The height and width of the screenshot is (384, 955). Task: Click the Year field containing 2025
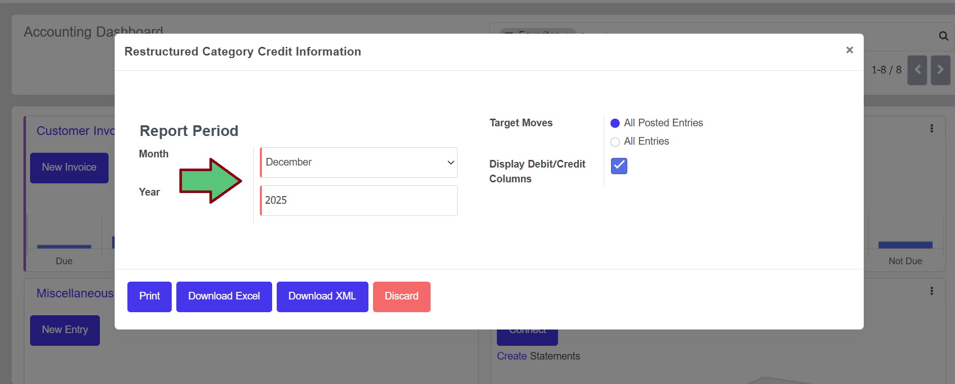(x=359, y=201)
